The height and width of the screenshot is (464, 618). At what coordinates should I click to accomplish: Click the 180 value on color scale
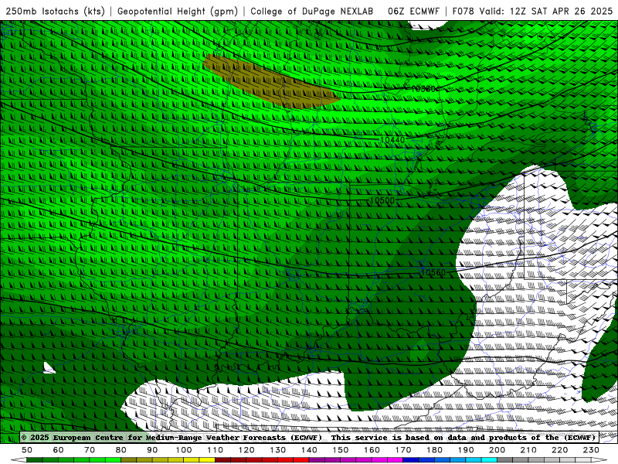(x=434, y=450)
